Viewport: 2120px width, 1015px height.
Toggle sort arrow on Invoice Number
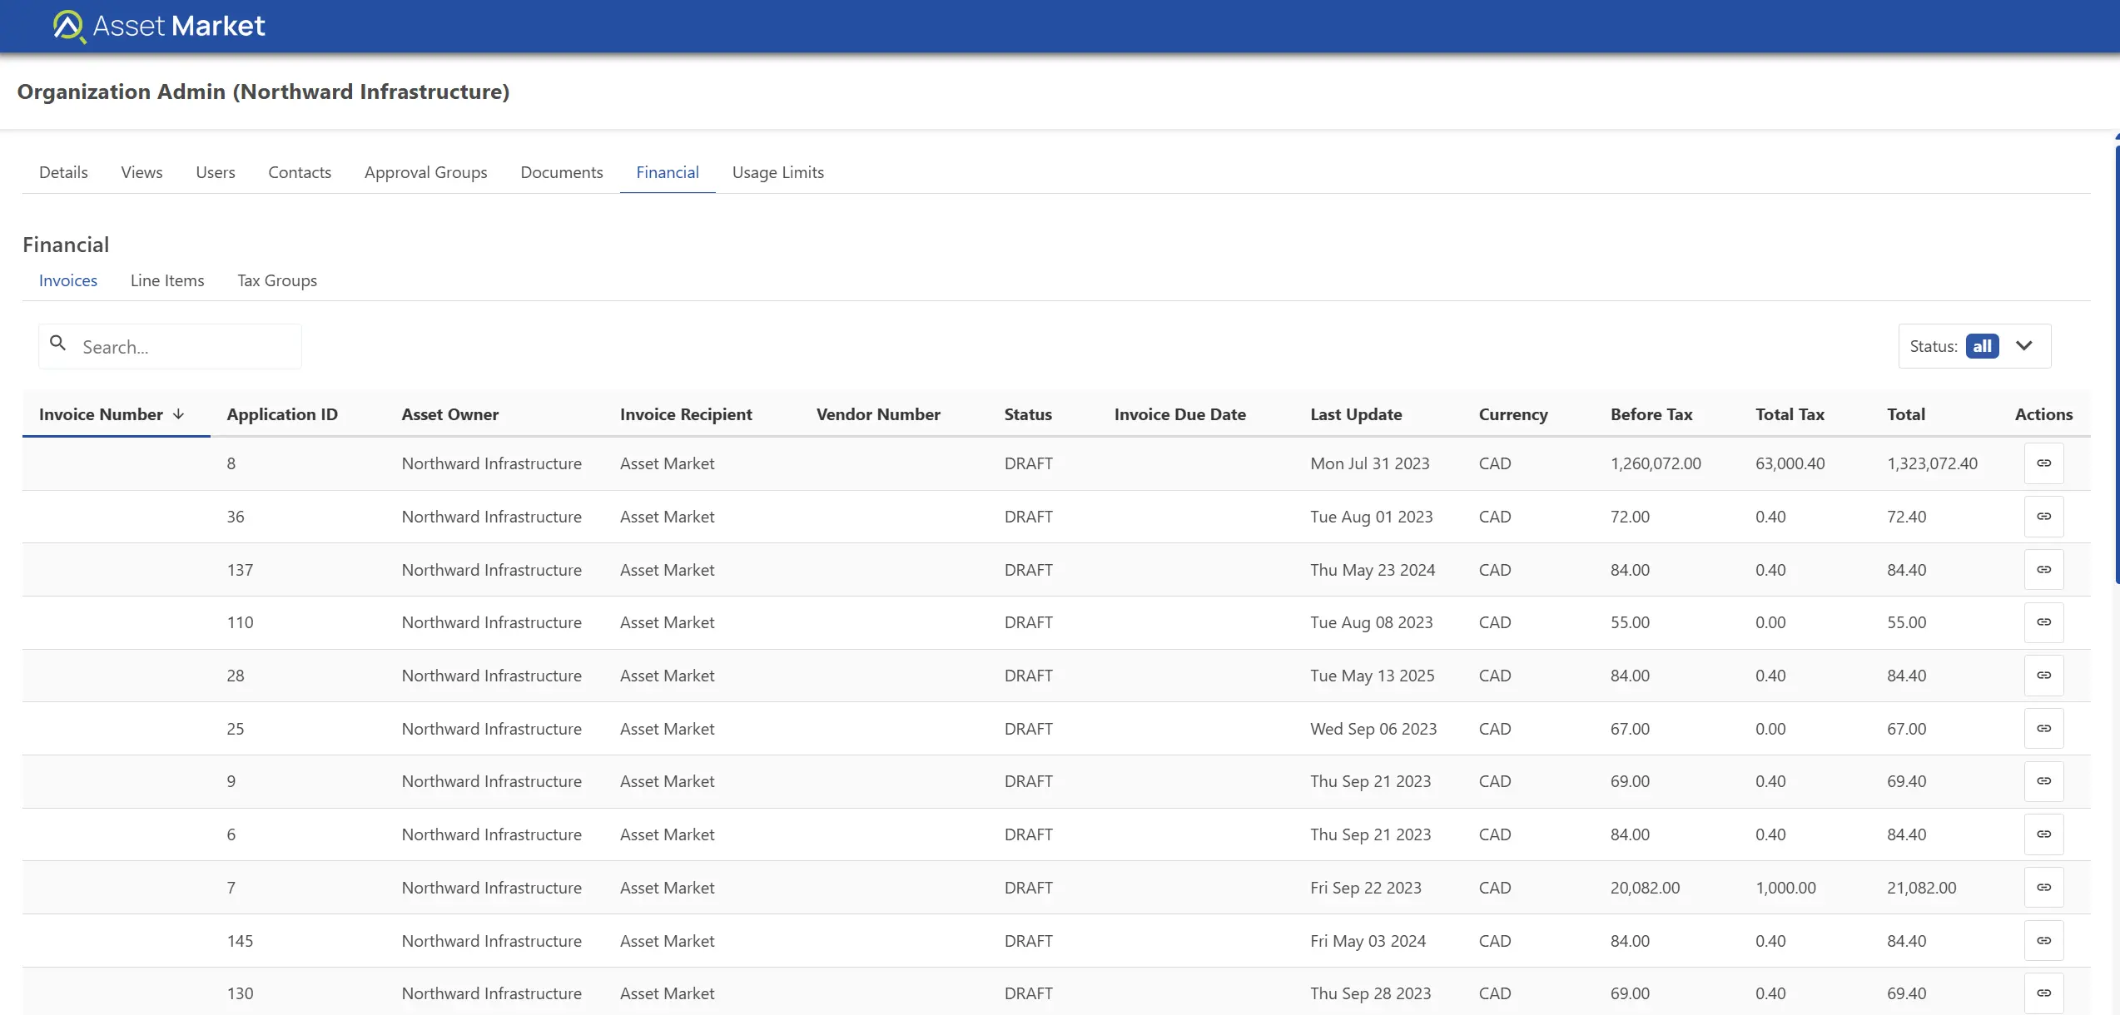178,414
